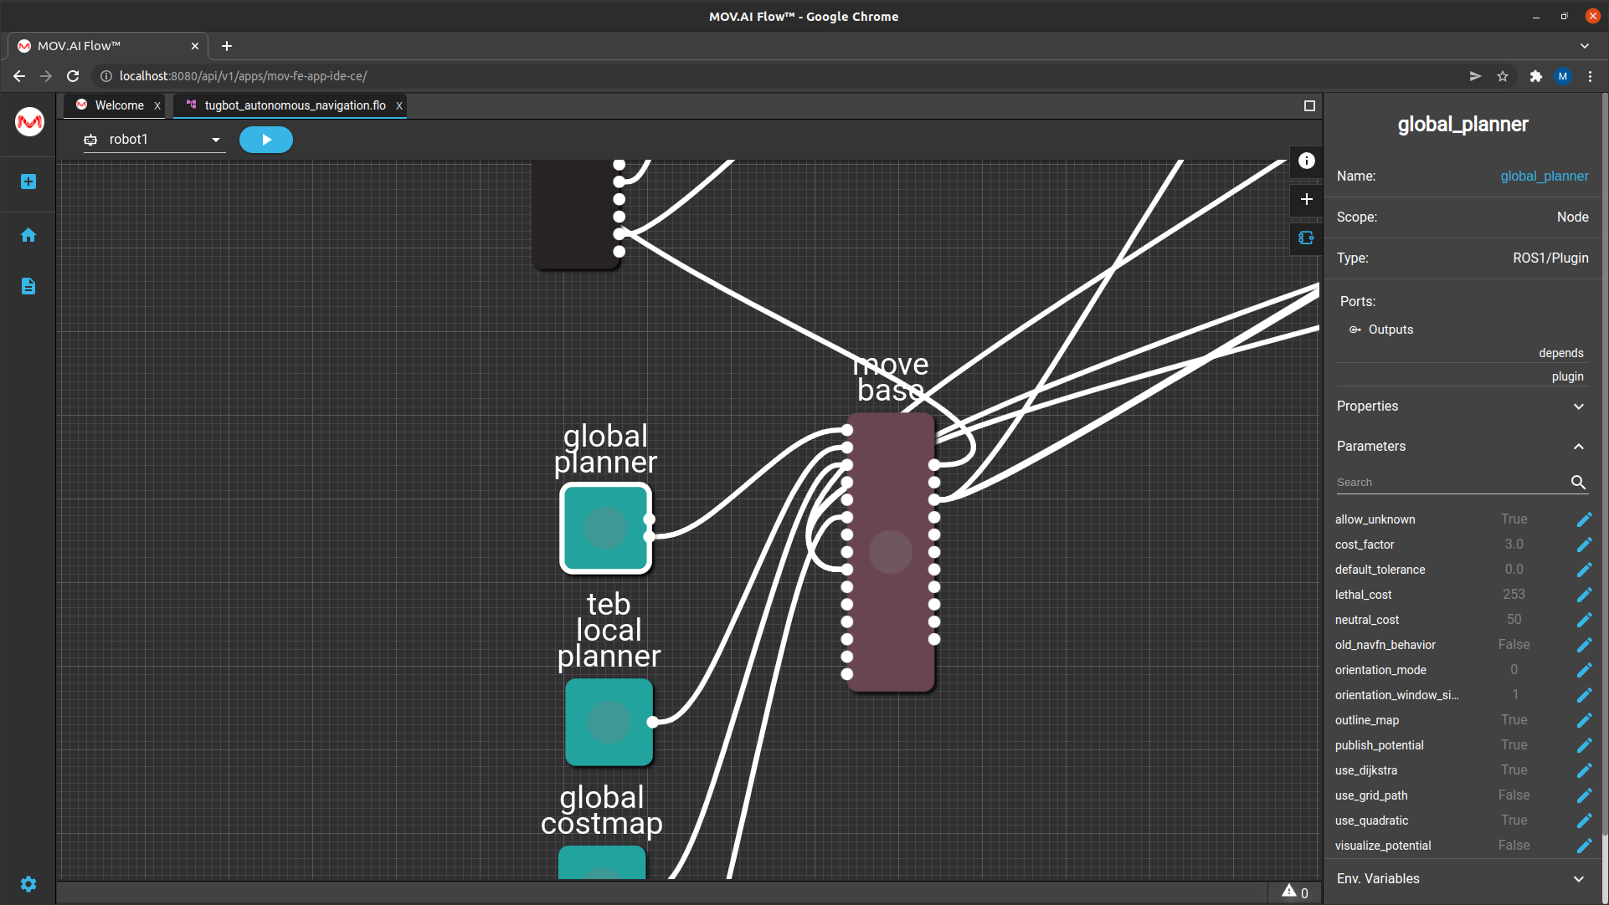Edit the default_tolerance parameter
1609x905 pixels.
pyautogui.click(x=1584, y=570)
